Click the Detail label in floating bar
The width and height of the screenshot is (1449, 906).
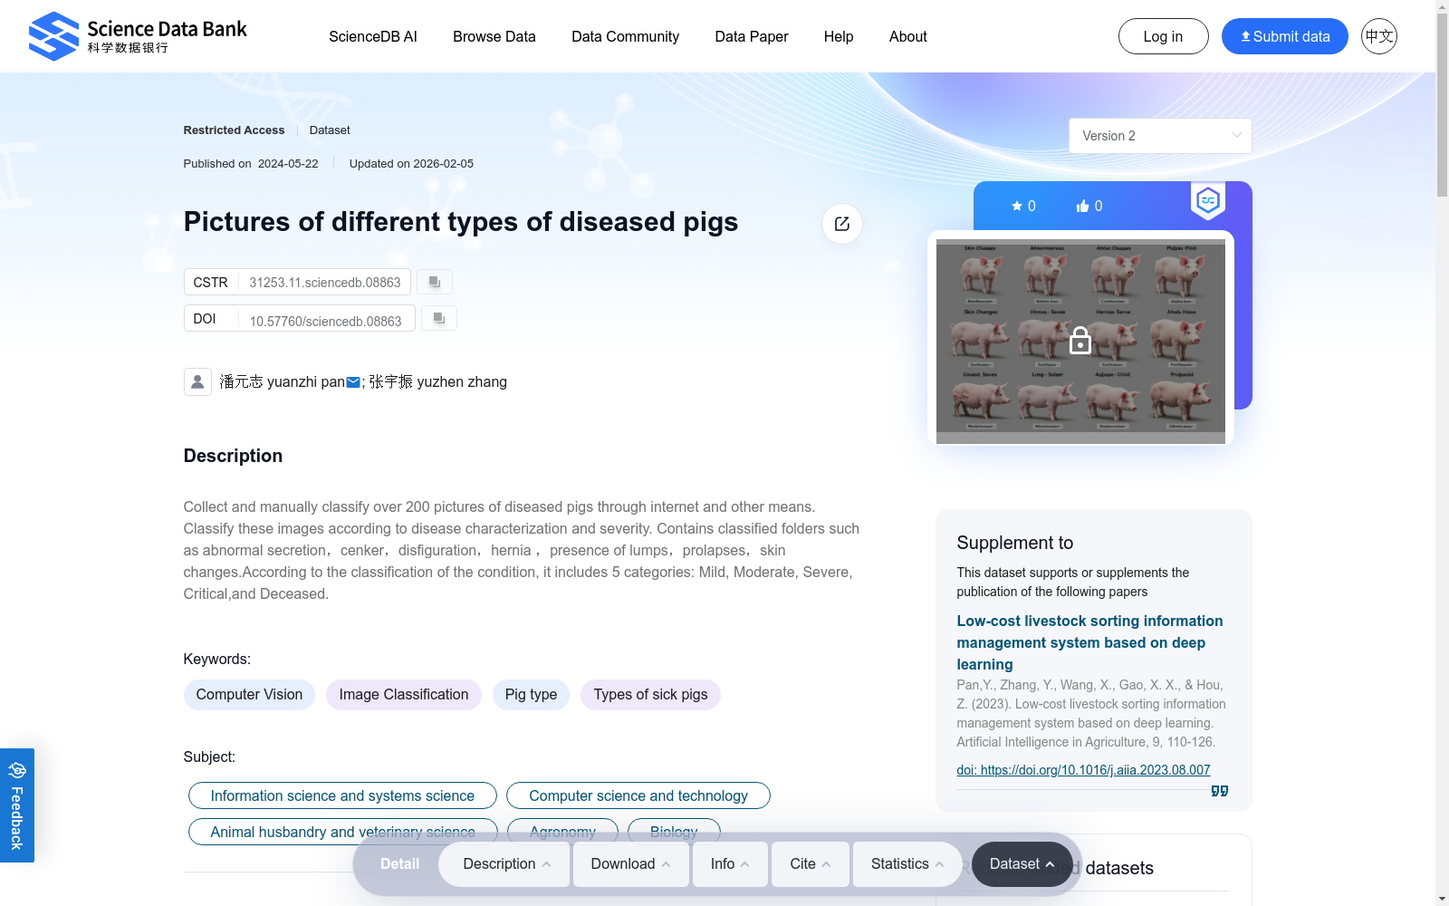399,864
